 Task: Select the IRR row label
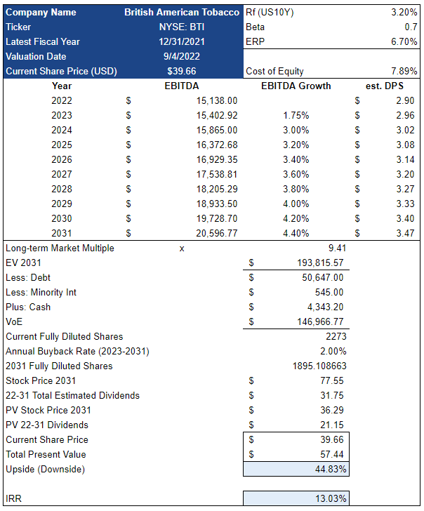13,498
